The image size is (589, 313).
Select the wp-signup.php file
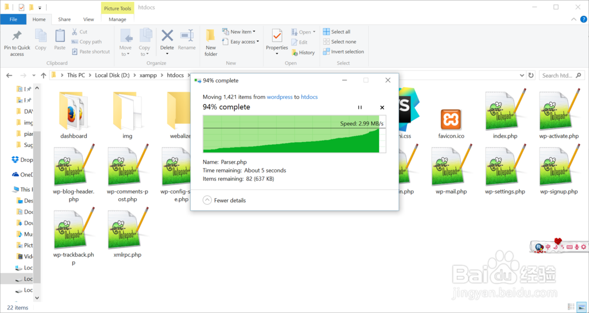click(x=559, y=171)
